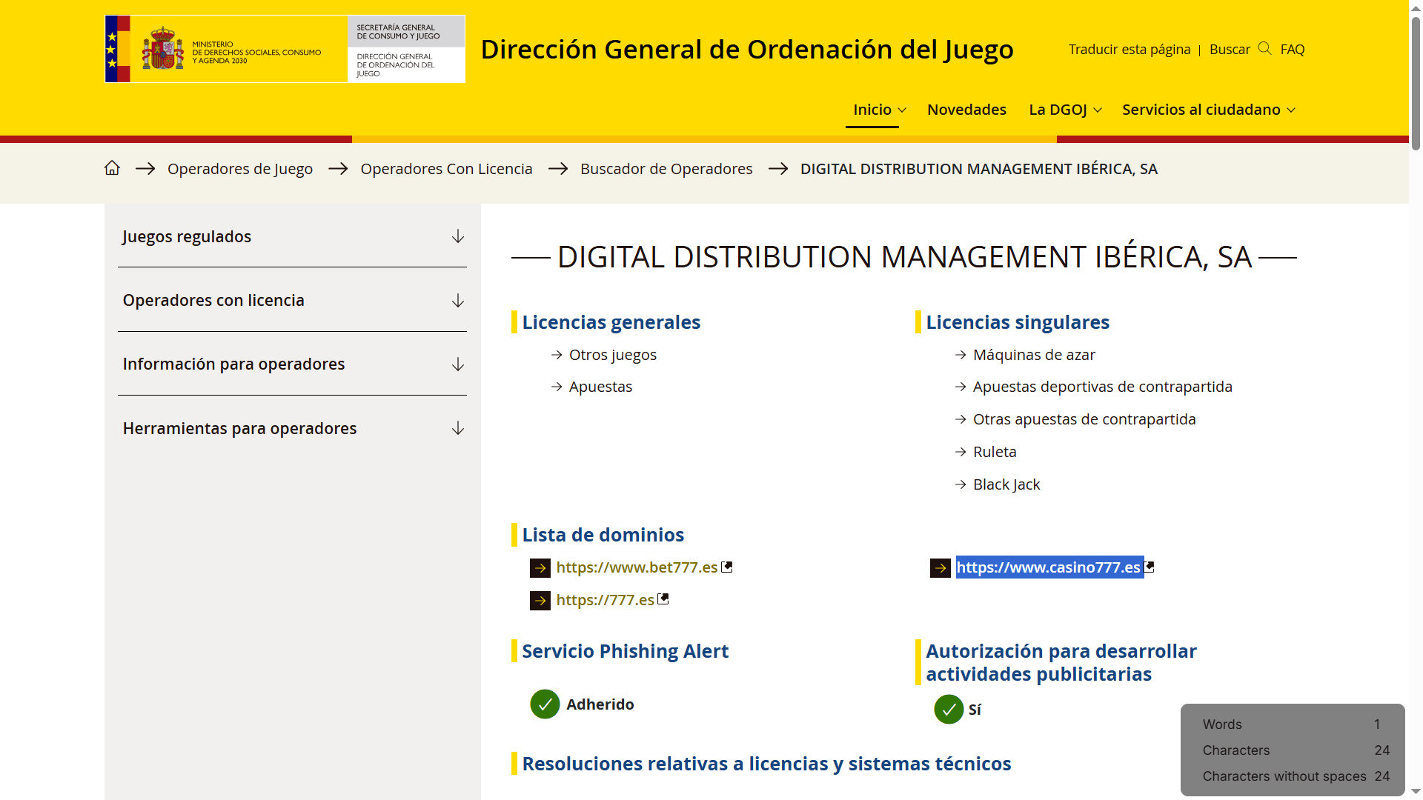Open the Novedades menu item
This screenshot has height=800, width=1423.
(x=966, y=109)
